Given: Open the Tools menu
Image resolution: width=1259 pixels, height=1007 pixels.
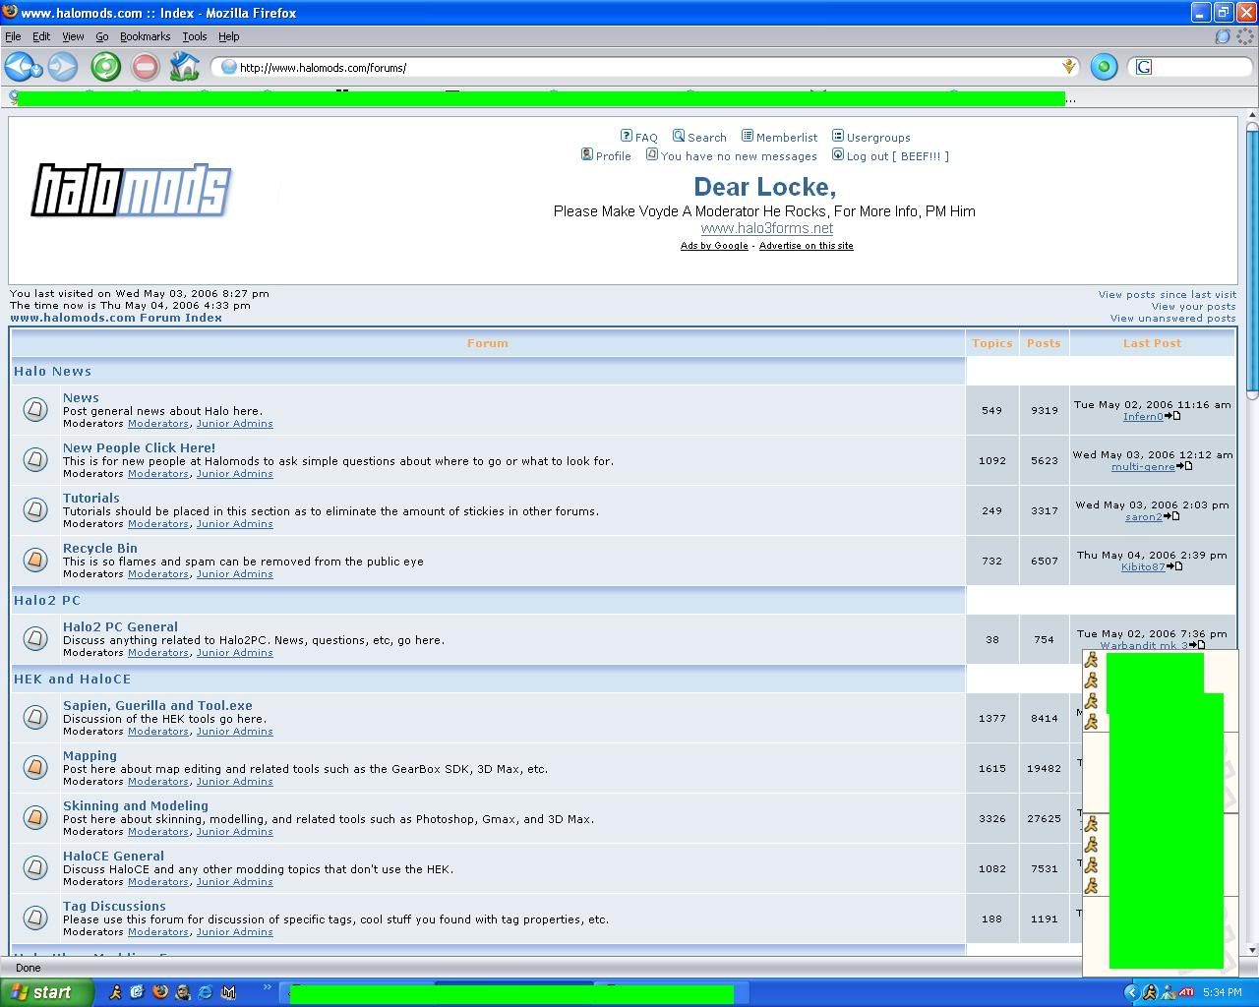Looking at the screenshot, I should (x=195, y=36).
